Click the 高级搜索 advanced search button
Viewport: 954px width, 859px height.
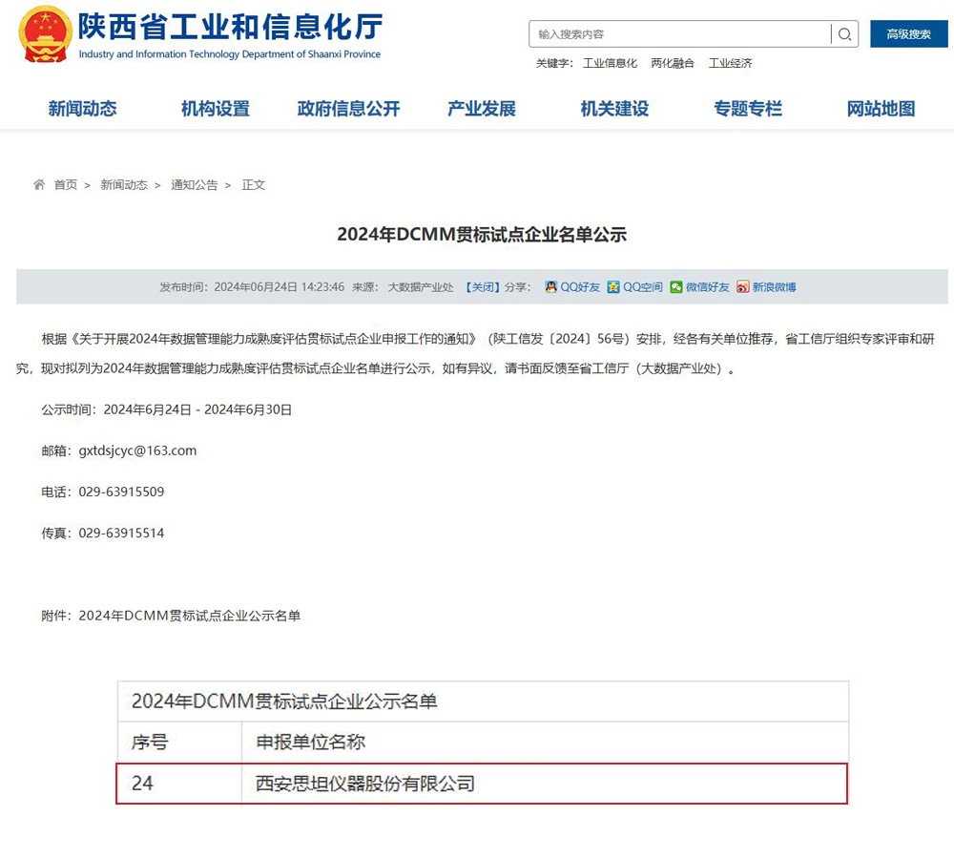pyautogui.click(x=908, y=33)
